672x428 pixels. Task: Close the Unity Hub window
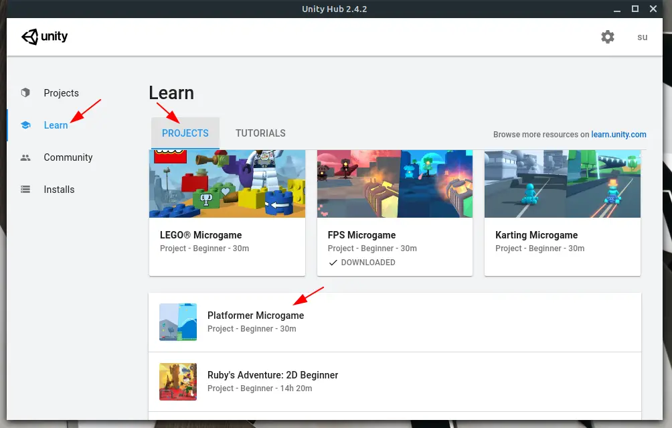(x=653, y=9)
